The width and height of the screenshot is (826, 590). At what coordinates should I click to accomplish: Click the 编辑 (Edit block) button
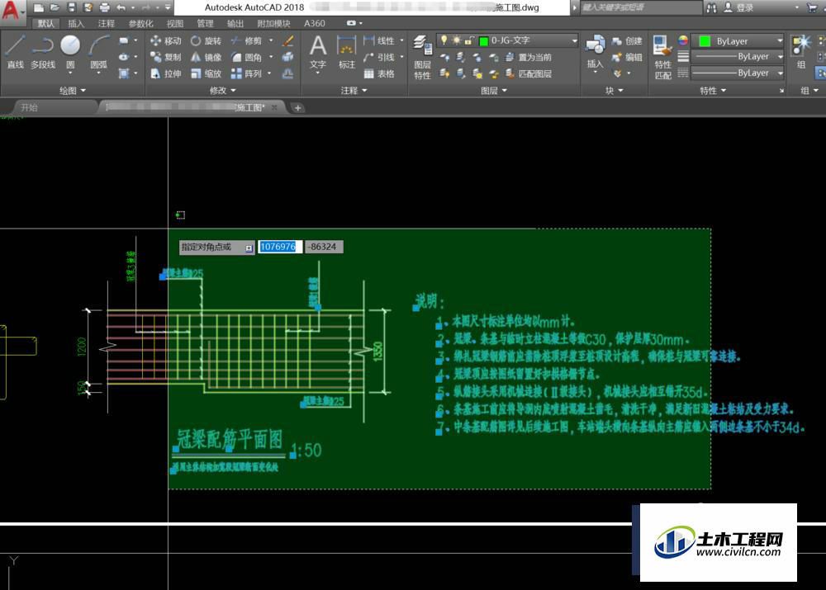coord(627,57)
